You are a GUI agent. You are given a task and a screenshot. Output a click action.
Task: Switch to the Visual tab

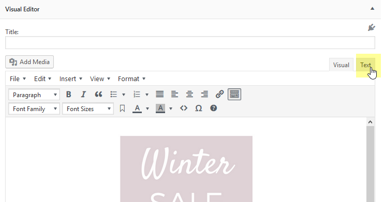(341, 65)
